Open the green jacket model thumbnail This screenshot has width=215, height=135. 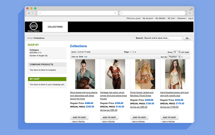click(x=85, y=74)
